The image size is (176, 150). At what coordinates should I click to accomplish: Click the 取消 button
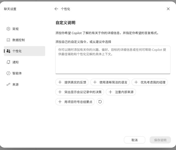click(x=134, y=140)
